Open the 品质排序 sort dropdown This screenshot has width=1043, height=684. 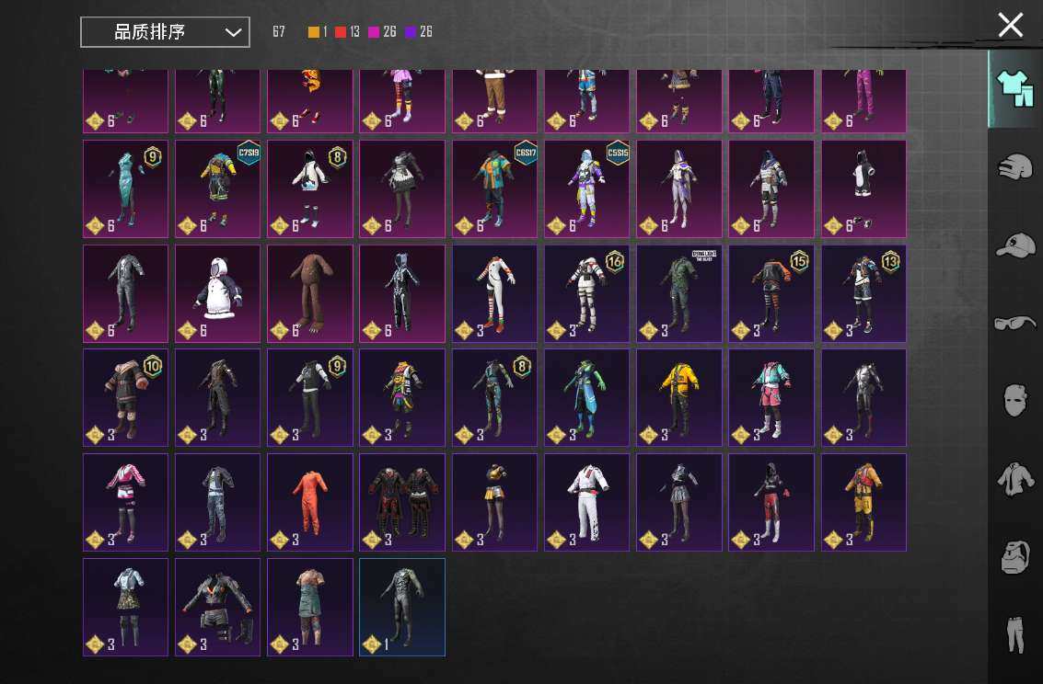[x=165, y=32]
